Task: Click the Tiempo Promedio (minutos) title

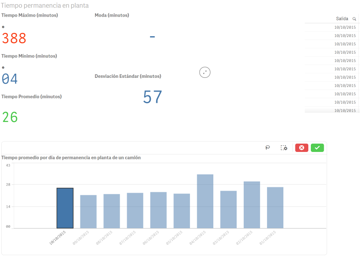Action: [31, 97]
